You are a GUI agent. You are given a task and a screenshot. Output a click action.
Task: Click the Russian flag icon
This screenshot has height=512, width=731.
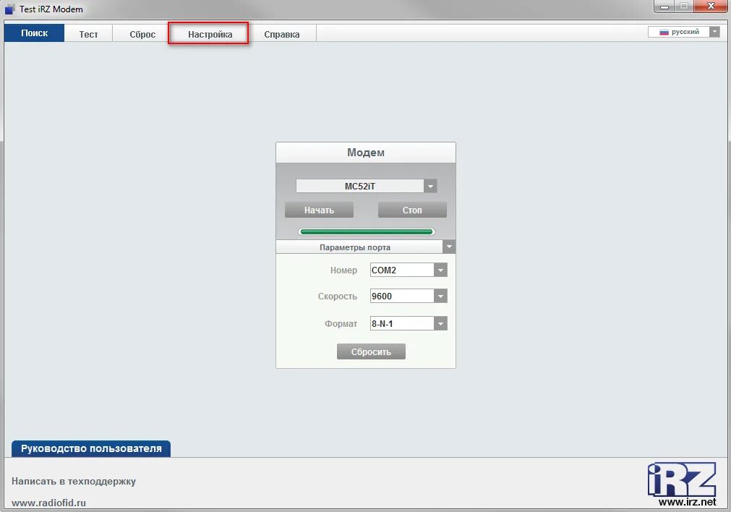coord(664,32)
